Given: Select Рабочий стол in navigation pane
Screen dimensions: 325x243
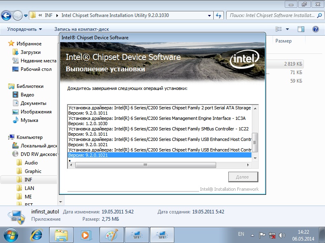Looking at the screenshot, I should (36, 69).
